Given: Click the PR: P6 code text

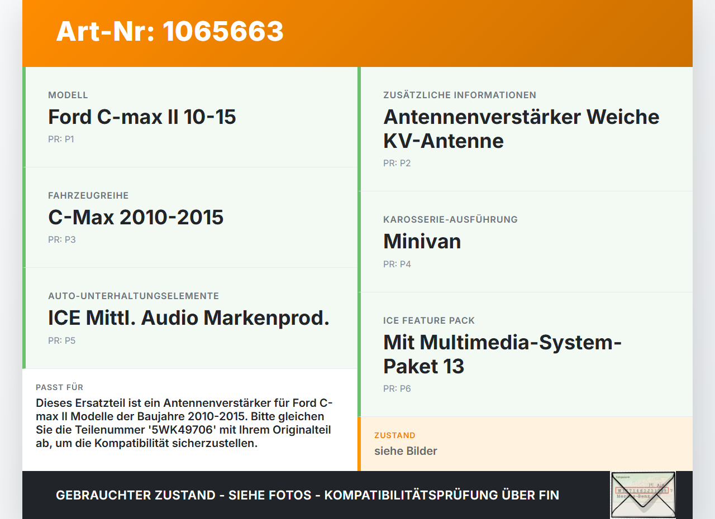Looking at the screenshot, I should click(x=397, y=388).
